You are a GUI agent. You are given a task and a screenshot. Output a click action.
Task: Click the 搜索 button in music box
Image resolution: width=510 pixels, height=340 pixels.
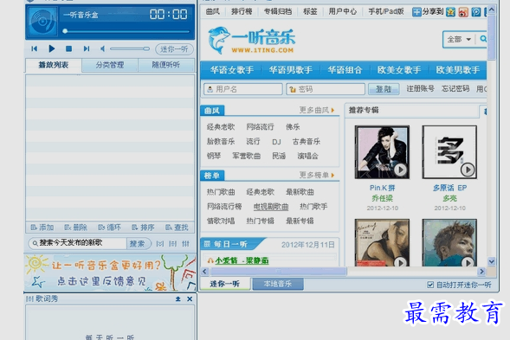tap(138, 243)
